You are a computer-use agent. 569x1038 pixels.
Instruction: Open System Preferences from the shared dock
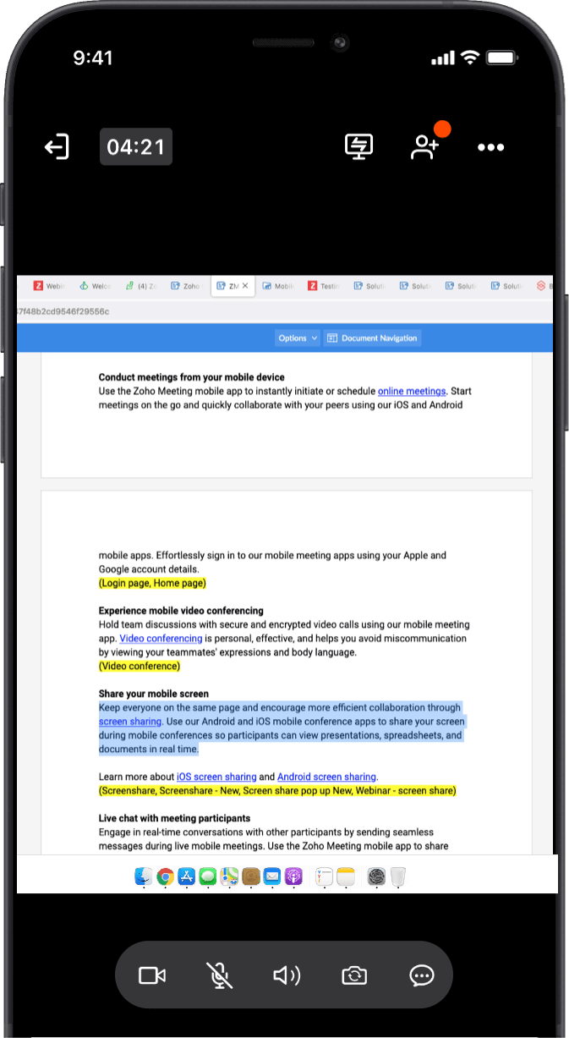pos(376,876)
